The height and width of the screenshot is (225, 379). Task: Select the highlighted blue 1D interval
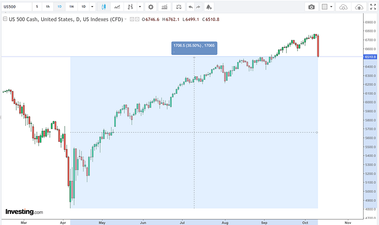pyautogui.click(x=59, y=7)
